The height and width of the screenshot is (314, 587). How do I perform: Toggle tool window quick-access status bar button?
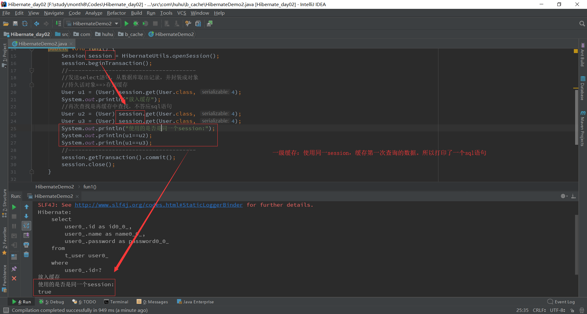pyautogui.click(x=6, y=310)
